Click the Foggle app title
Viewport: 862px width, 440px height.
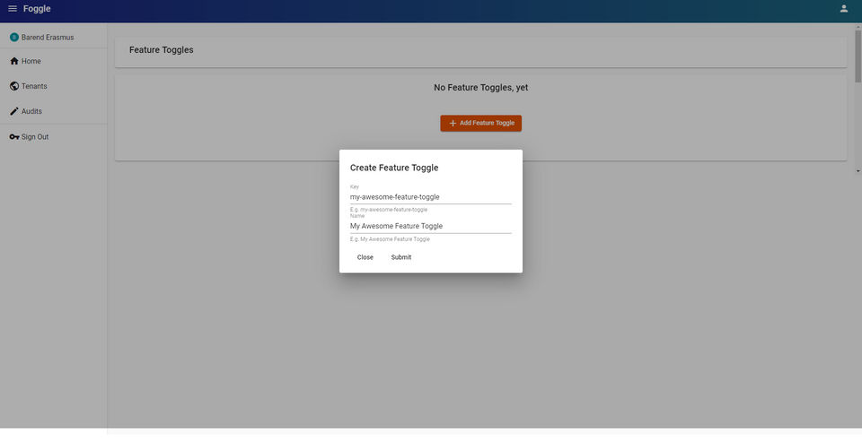(37, 9)
